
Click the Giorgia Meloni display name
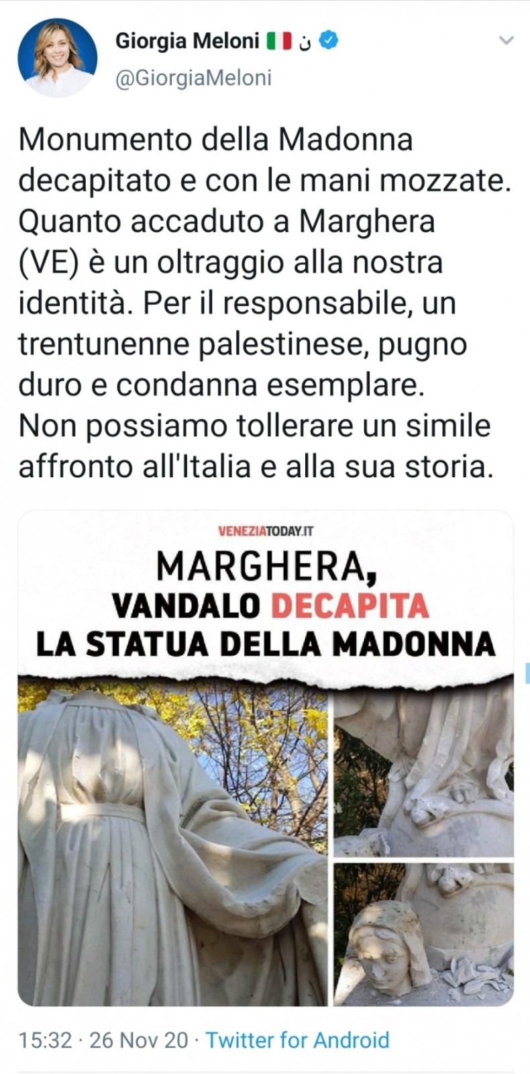tap(187, 42)
